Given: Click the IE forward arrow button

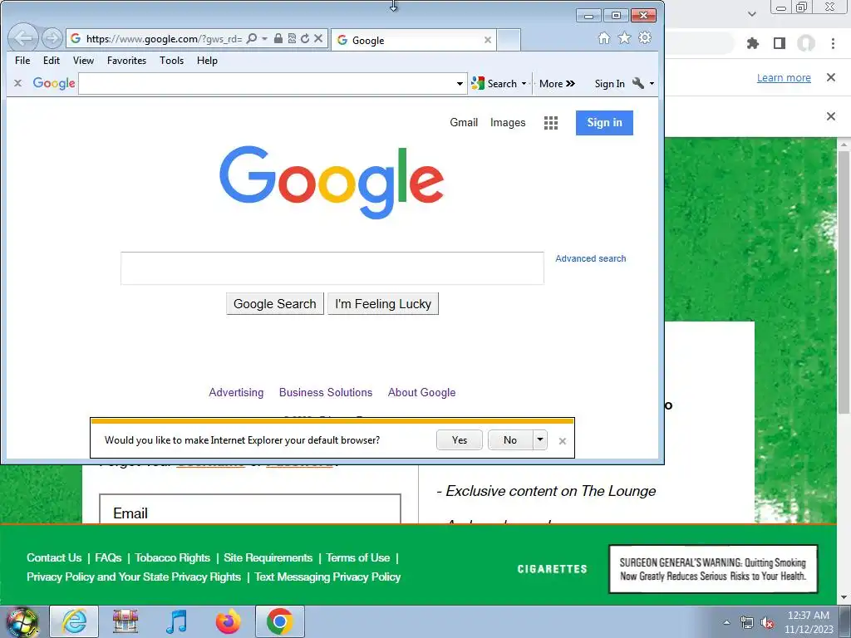Looking at the screenshot, I should pos(52,38).
